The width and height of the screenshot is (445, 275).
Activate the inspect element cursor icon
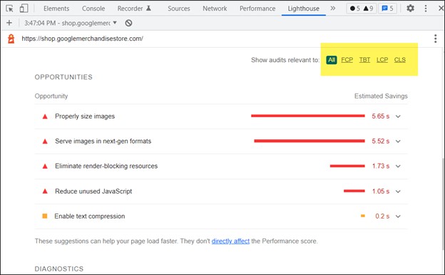pyautogui.click(x=9, y=9)
